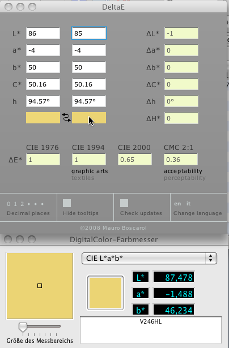Choose perceptability mode for CMC

(x=185, y=178)
